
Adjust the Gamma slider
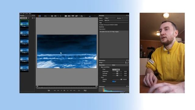coord(117,75)
